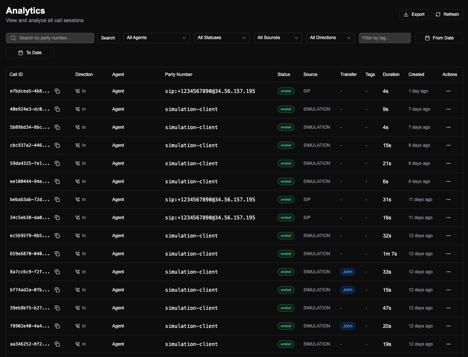Open the calendar icon on the To Date button

21,52
